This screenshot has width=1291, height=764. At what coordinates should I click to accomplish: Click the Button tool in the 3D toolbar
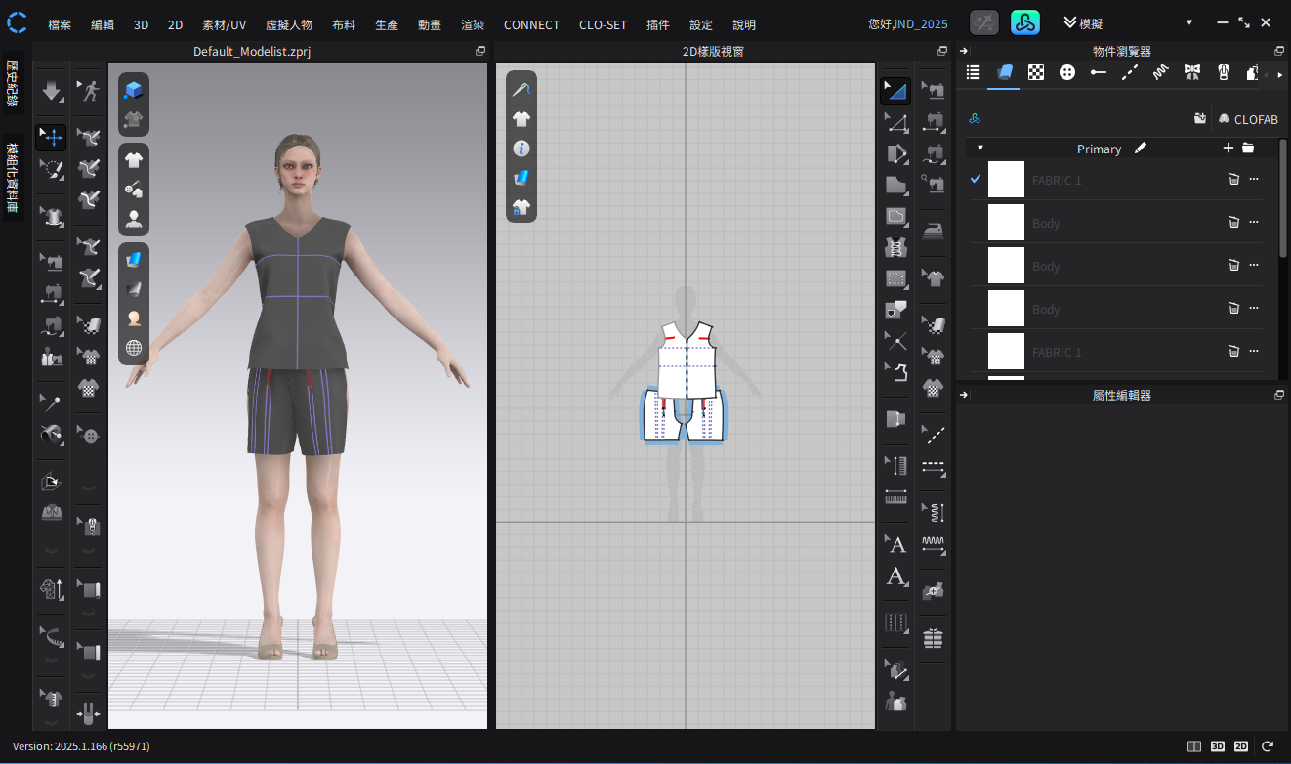point(90,435)
